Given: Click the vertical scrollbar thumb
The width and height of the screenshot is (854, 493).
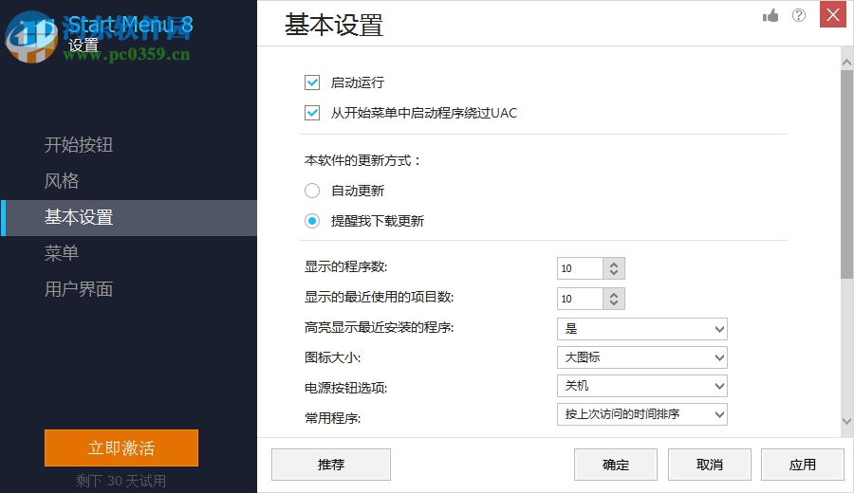Looking at the screenshot, I should (x=846, y=174).
